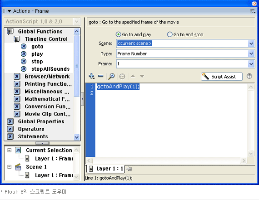Choose stopAllSounds in Timeline Control
Screen dimensions: 259x204
click(x=50, y=69)
